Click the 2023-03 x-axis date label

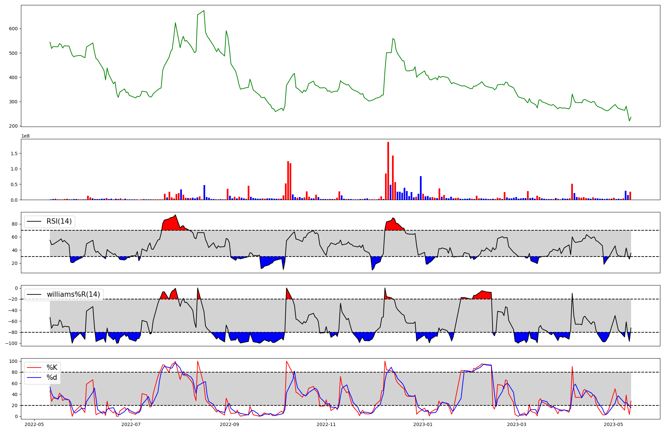pyautogui.click(x=517, y=424)
